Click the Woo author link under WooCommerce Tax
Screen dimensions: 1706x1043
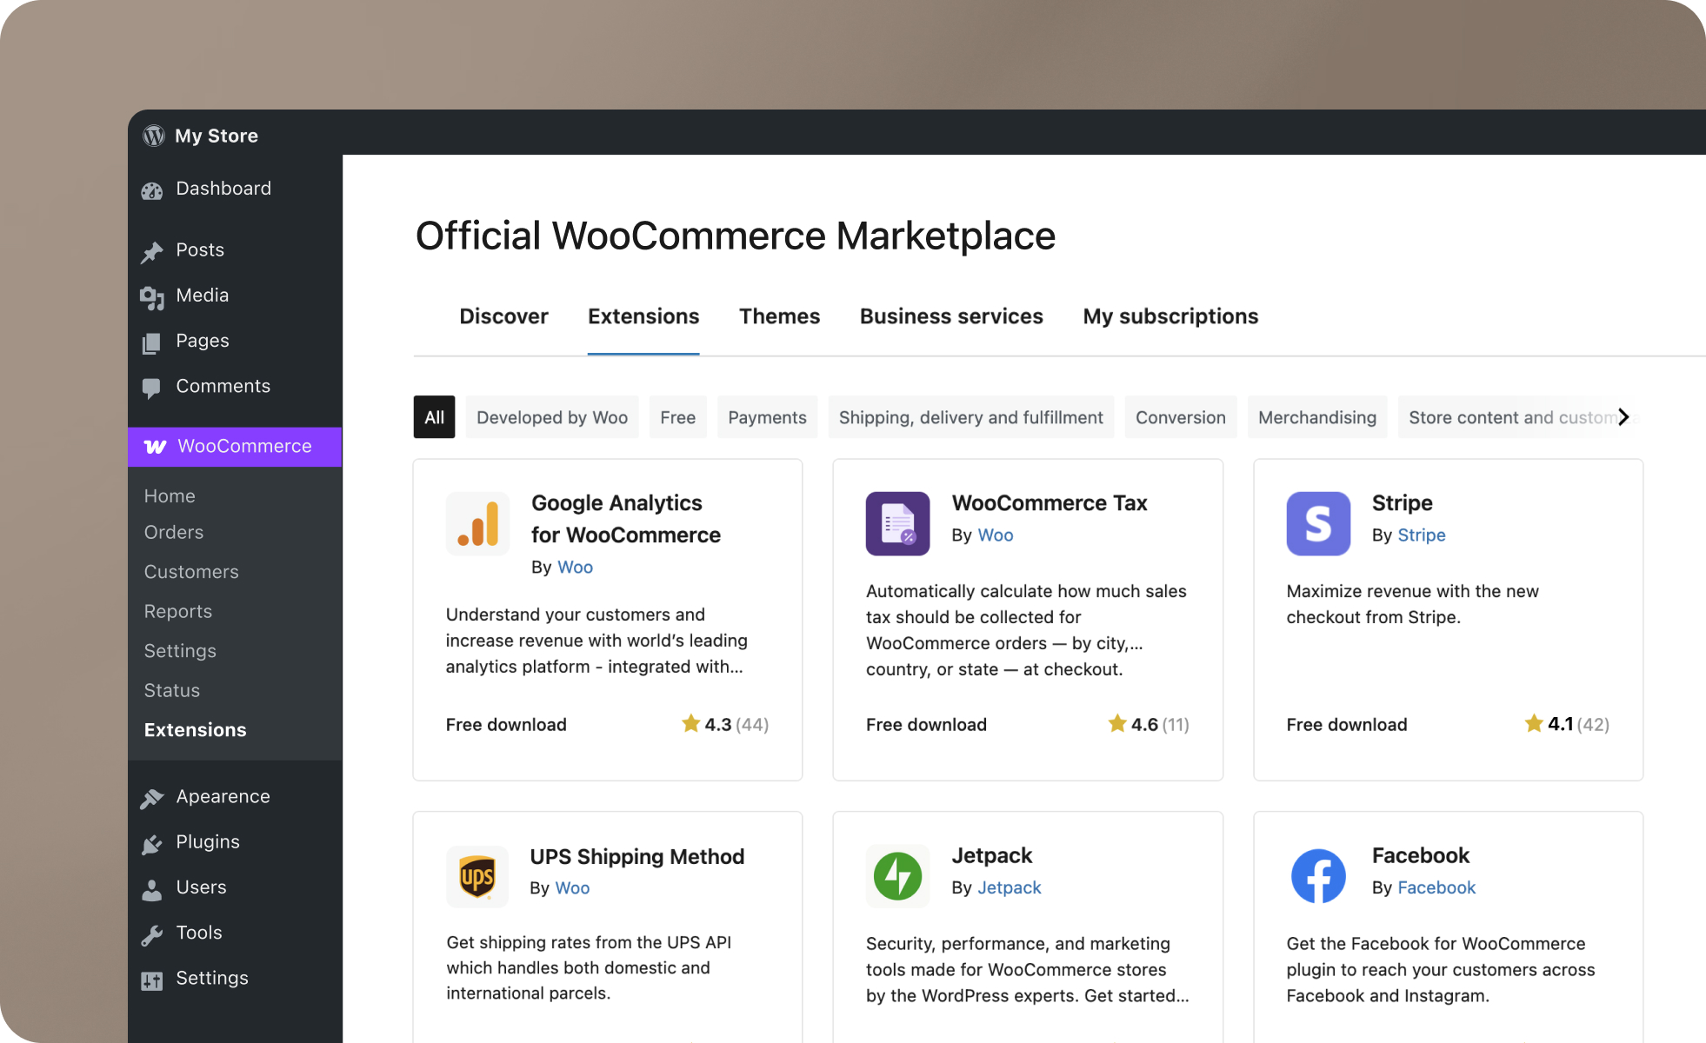click(x=995, y=535)
